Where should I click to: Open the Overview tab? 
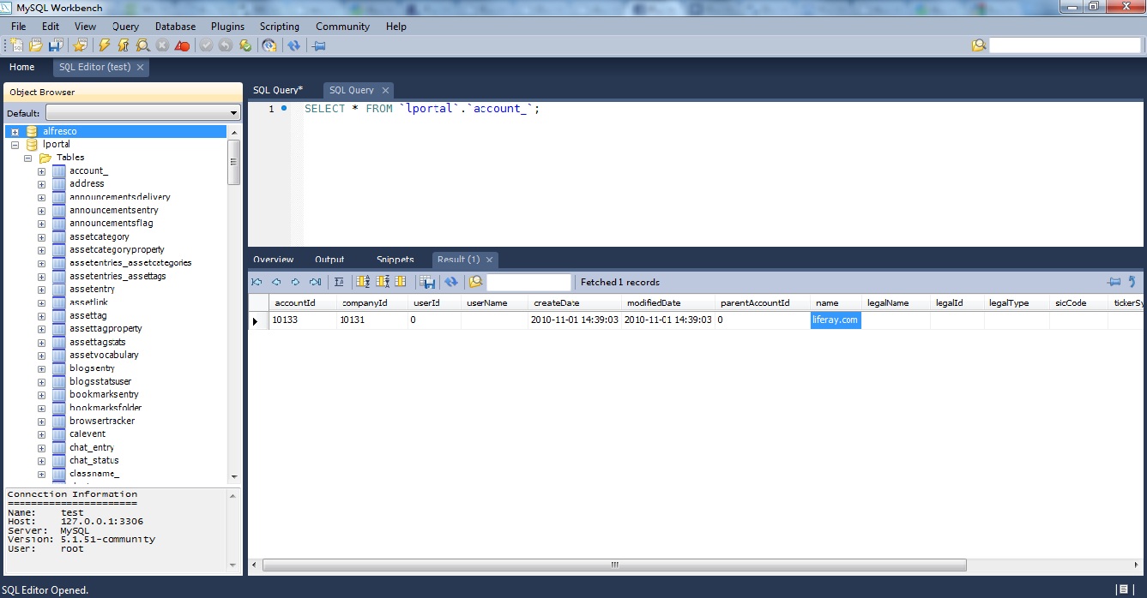[x=274, y=260]
